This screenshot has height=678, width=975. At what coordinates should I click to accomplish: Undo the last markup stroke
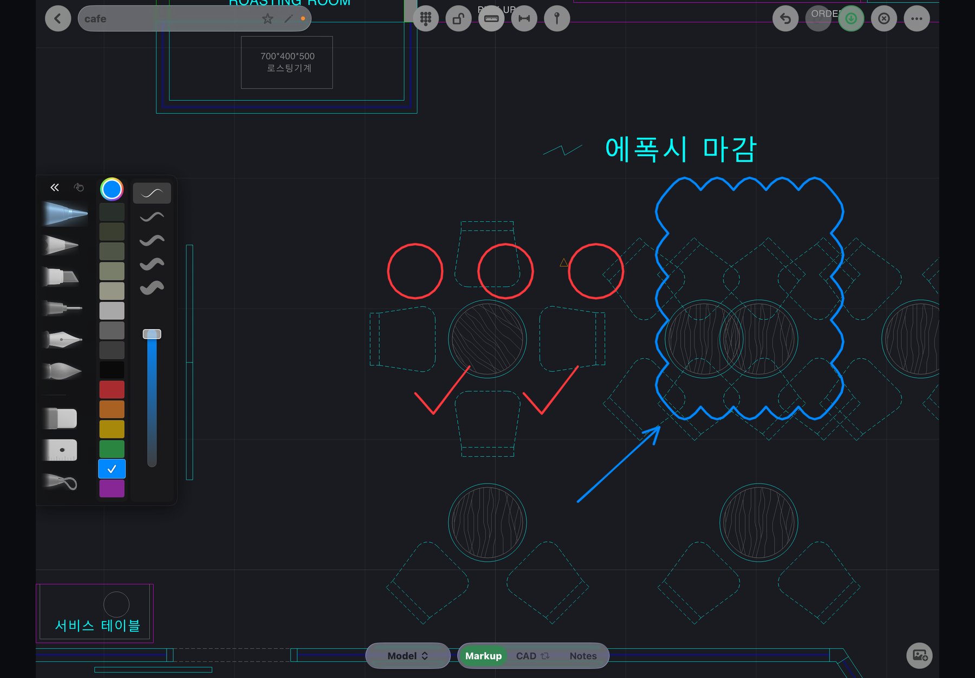[785, 19]
